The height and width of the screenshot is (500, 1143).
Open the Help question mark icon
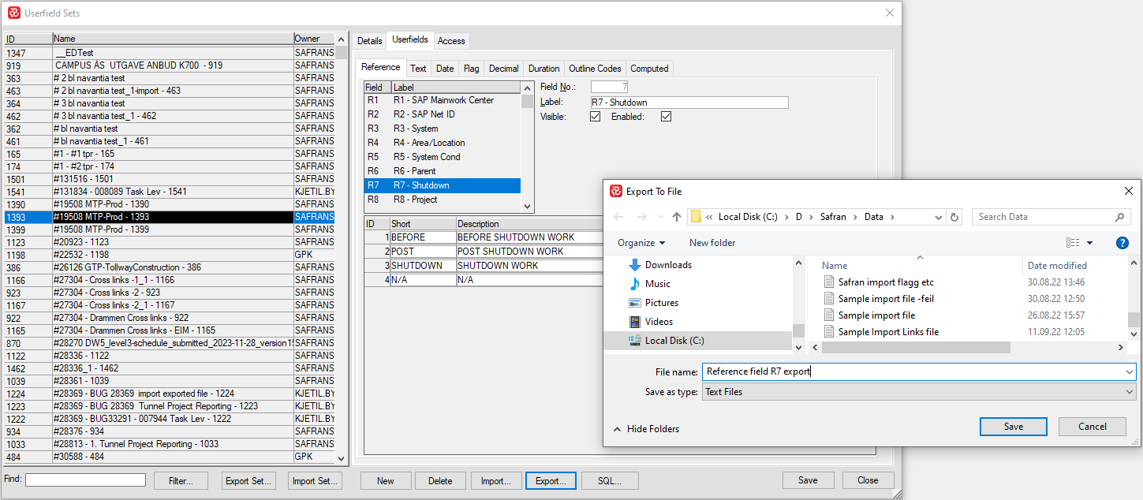point(1122,243)
